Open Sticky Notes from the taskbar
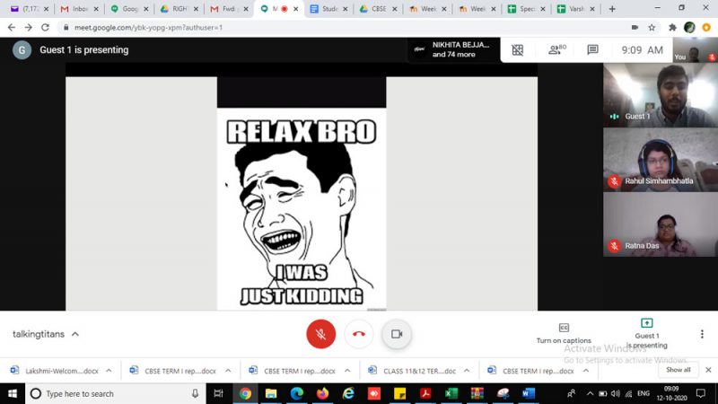The image size is (718, 404). [399, 393]
